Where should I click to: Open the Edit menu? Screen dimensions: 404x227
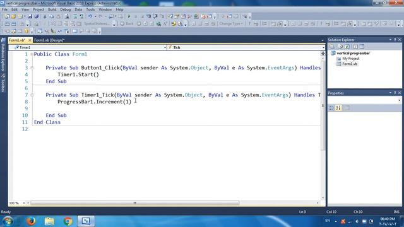[15, 9]
